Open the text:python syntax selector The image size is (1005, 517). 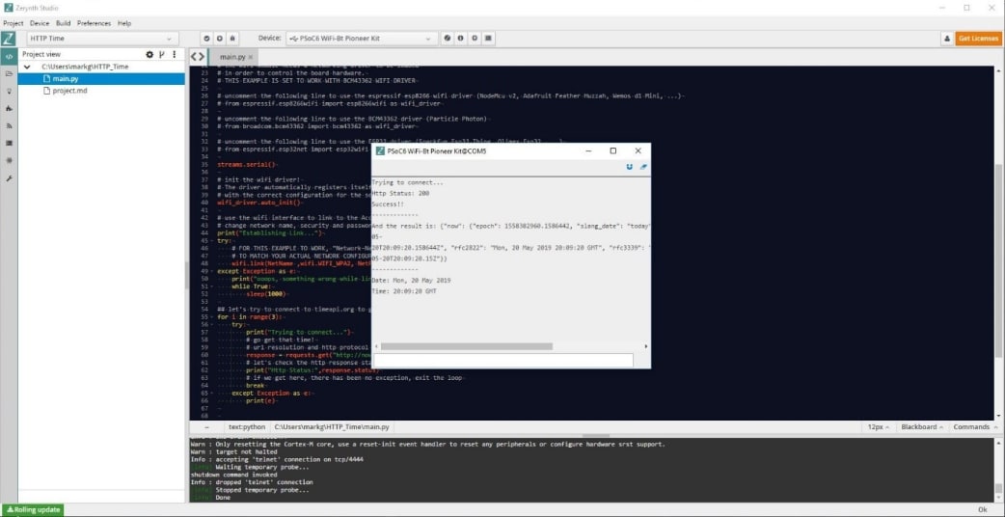point(246,426)
